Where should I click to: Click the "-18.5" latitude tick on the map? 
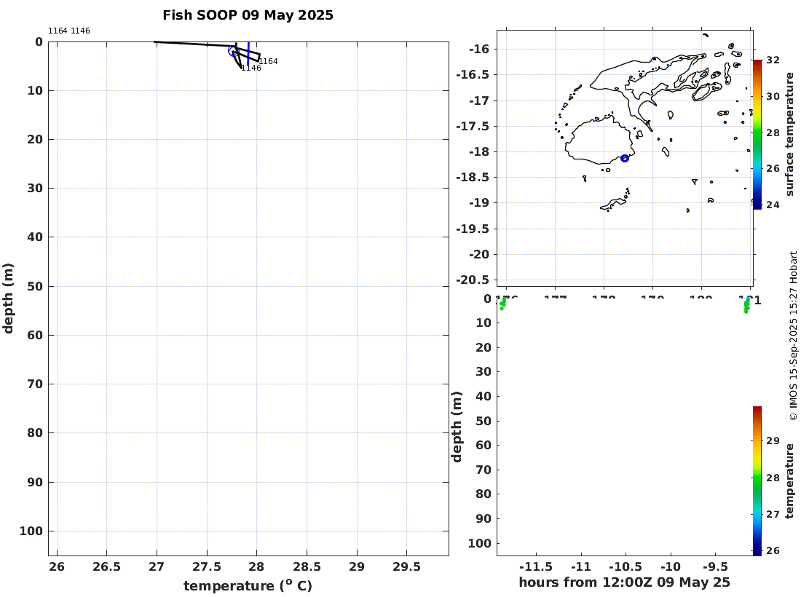pyautogui.click(x=473, y=177)
